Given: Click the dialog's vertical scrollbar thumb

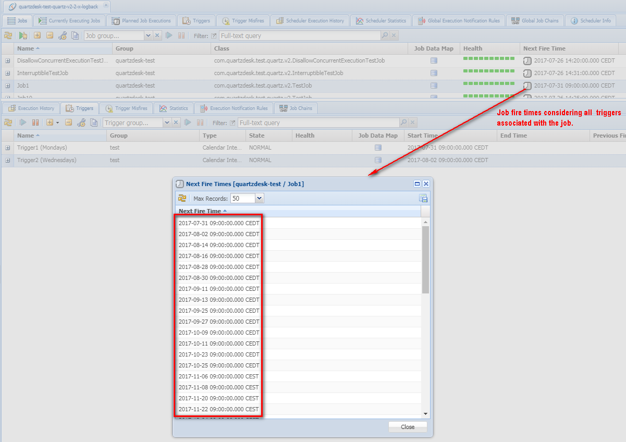Looking at the screenshot, I should [x=425, y=260].
